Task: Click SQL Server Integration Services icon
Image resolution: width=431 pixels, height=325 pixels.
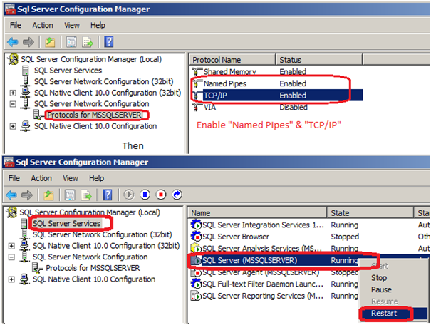Action: pyautogui.click(x=196, y=225)
